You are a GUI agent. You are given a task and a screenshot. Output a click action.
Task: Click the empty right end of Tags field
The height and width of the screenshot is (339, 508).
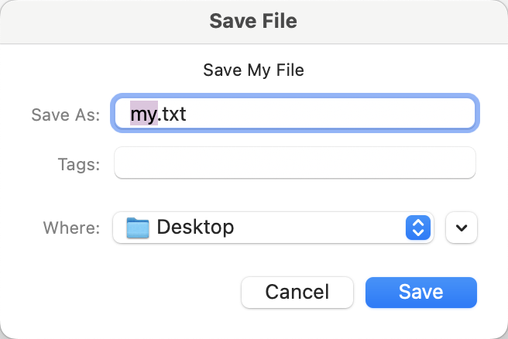[x=441, y=163]
